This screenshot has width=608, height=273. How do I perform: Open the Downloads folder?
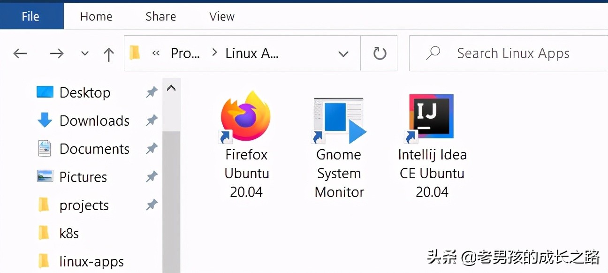point(94,121)
